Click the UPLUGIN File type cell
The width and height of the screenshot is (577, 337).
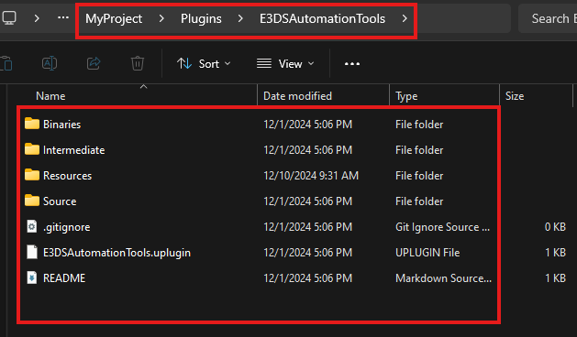tap(427, 254)
